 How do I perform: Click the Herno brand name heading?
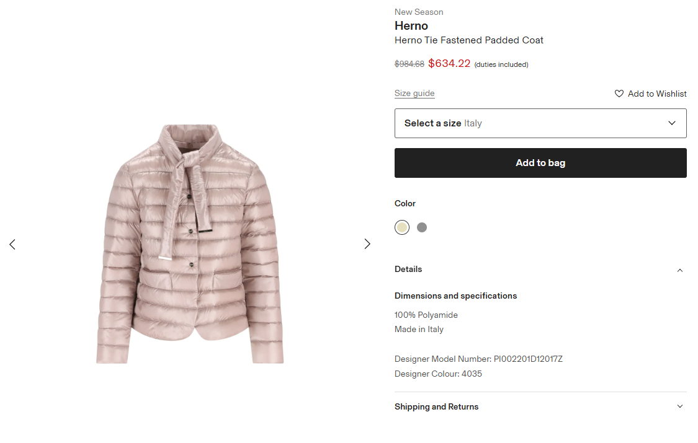click(x=411, y=26)
